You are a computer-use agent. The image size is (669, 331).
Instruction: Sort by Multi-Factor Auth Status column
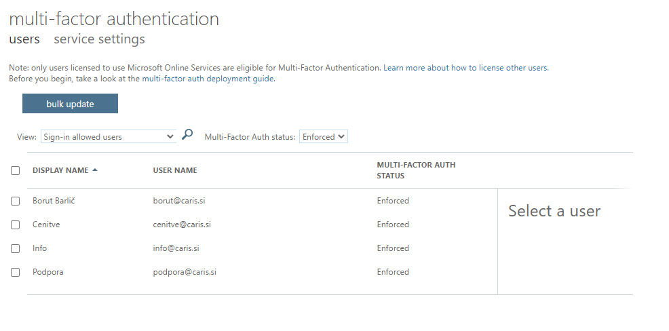pos(416,170)
